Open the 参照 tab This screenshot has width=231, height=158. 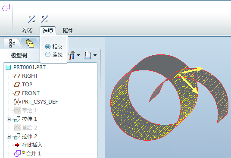pyautogui.click(x=28, y=31)
